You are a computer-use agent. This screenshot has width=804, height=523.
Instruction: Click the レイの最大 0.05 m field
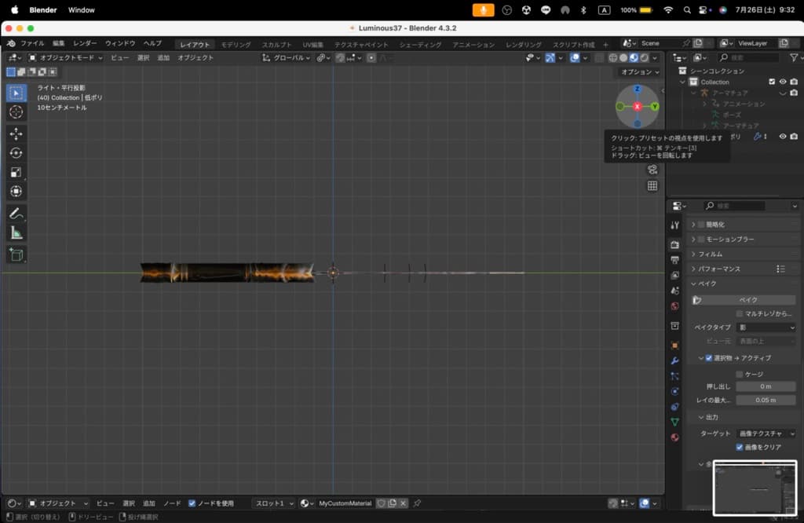(766, 400)
